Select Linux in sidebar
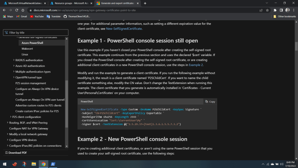Image resolution: width=298 pixels, height=168 pixels. [x=25, y=54]
